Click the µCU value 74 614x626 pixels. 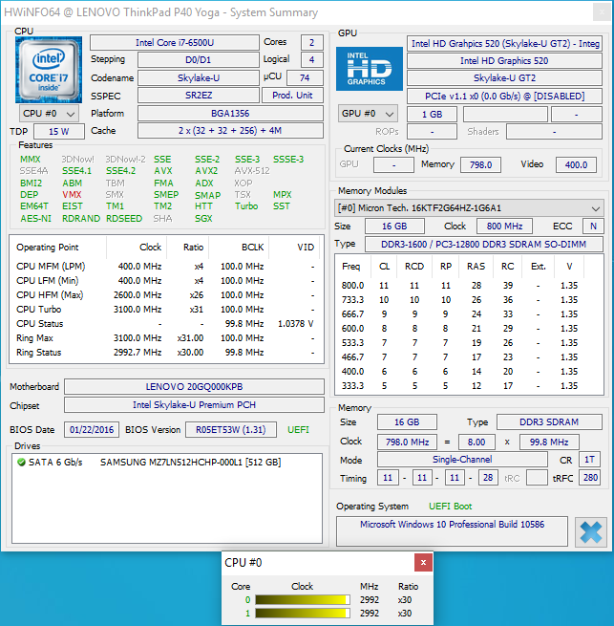coord(305,77)
